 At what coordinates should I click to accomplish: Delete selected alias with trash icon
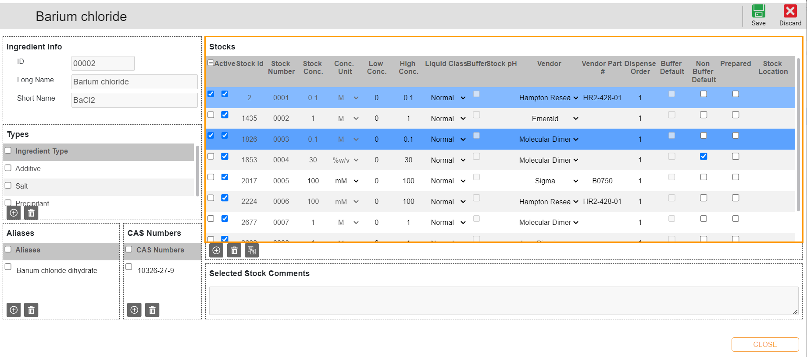tap(31, 310)
